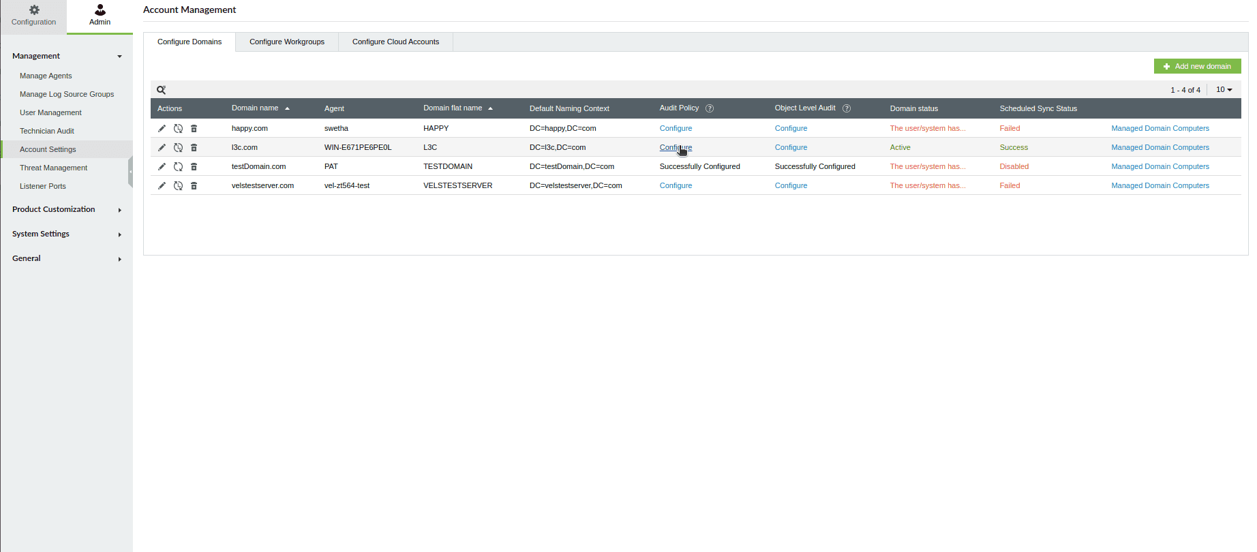Open Threat Management in sidebar

(53, 168)
